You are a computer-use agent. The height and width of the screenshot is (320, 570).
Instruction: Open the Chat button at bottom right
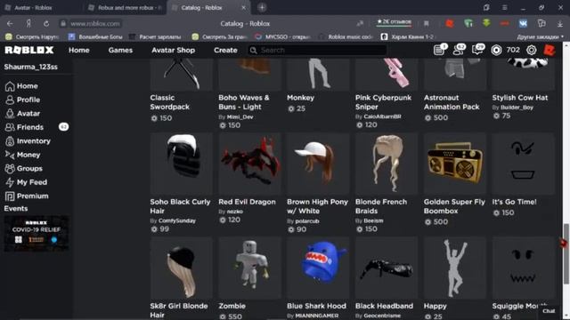coord(549,311)
